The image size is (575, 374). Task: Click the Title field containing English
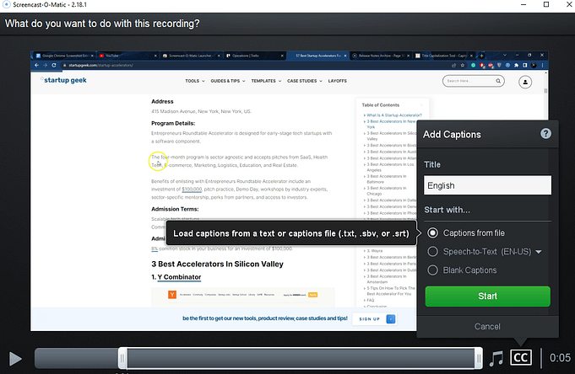point(487,185)
